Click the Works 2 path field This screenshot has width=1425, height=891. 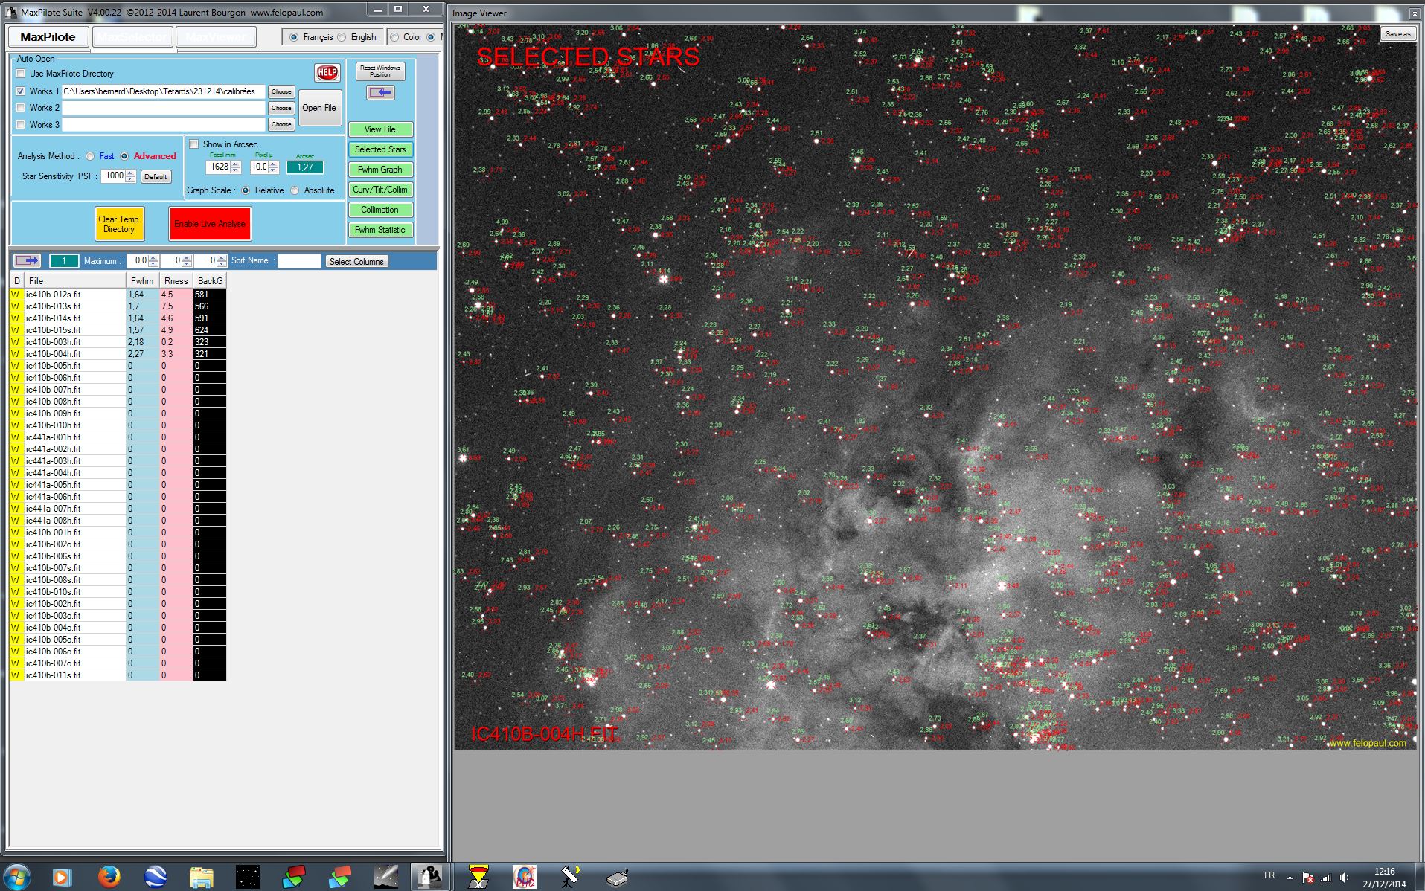click(164, 108)
